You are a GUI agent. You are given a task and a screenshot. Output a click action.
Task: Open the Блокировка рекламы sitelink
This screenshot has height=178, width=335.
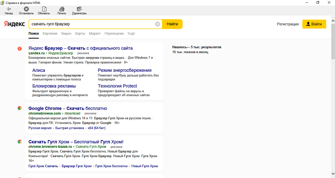click(54, 86)
